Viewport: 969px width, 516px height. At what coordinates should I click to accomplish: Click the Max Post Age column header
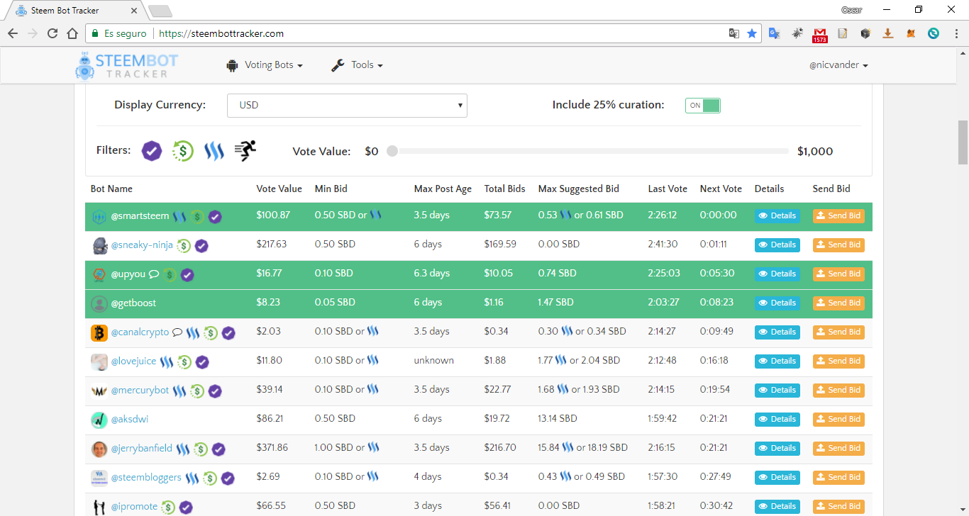pyautogui.click(x=443, y=189)
